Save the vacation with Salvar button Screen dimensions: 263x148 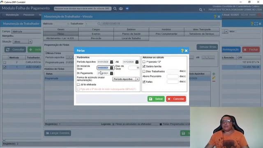pyautogui.click(x=156, y=99)
